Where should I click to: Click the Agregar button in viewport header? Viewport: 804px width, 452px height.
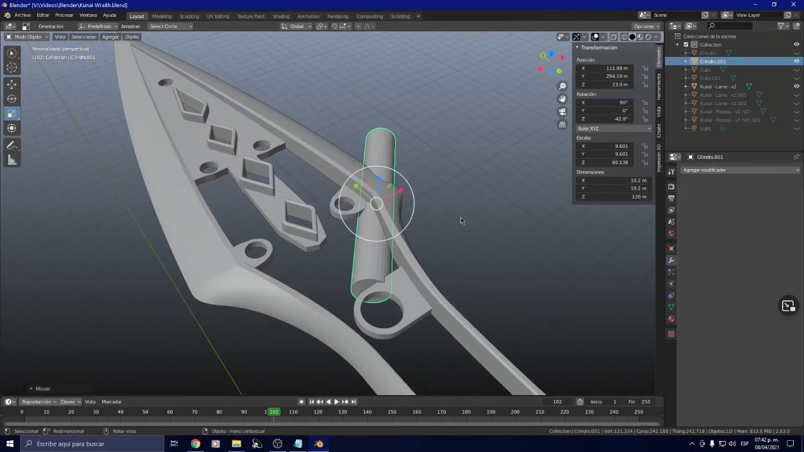coord(110,37)
